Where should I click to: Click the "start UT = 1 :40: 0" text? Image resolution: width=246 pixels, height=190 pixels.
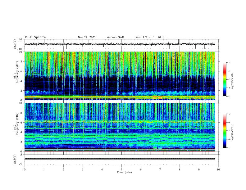point(150,37)
